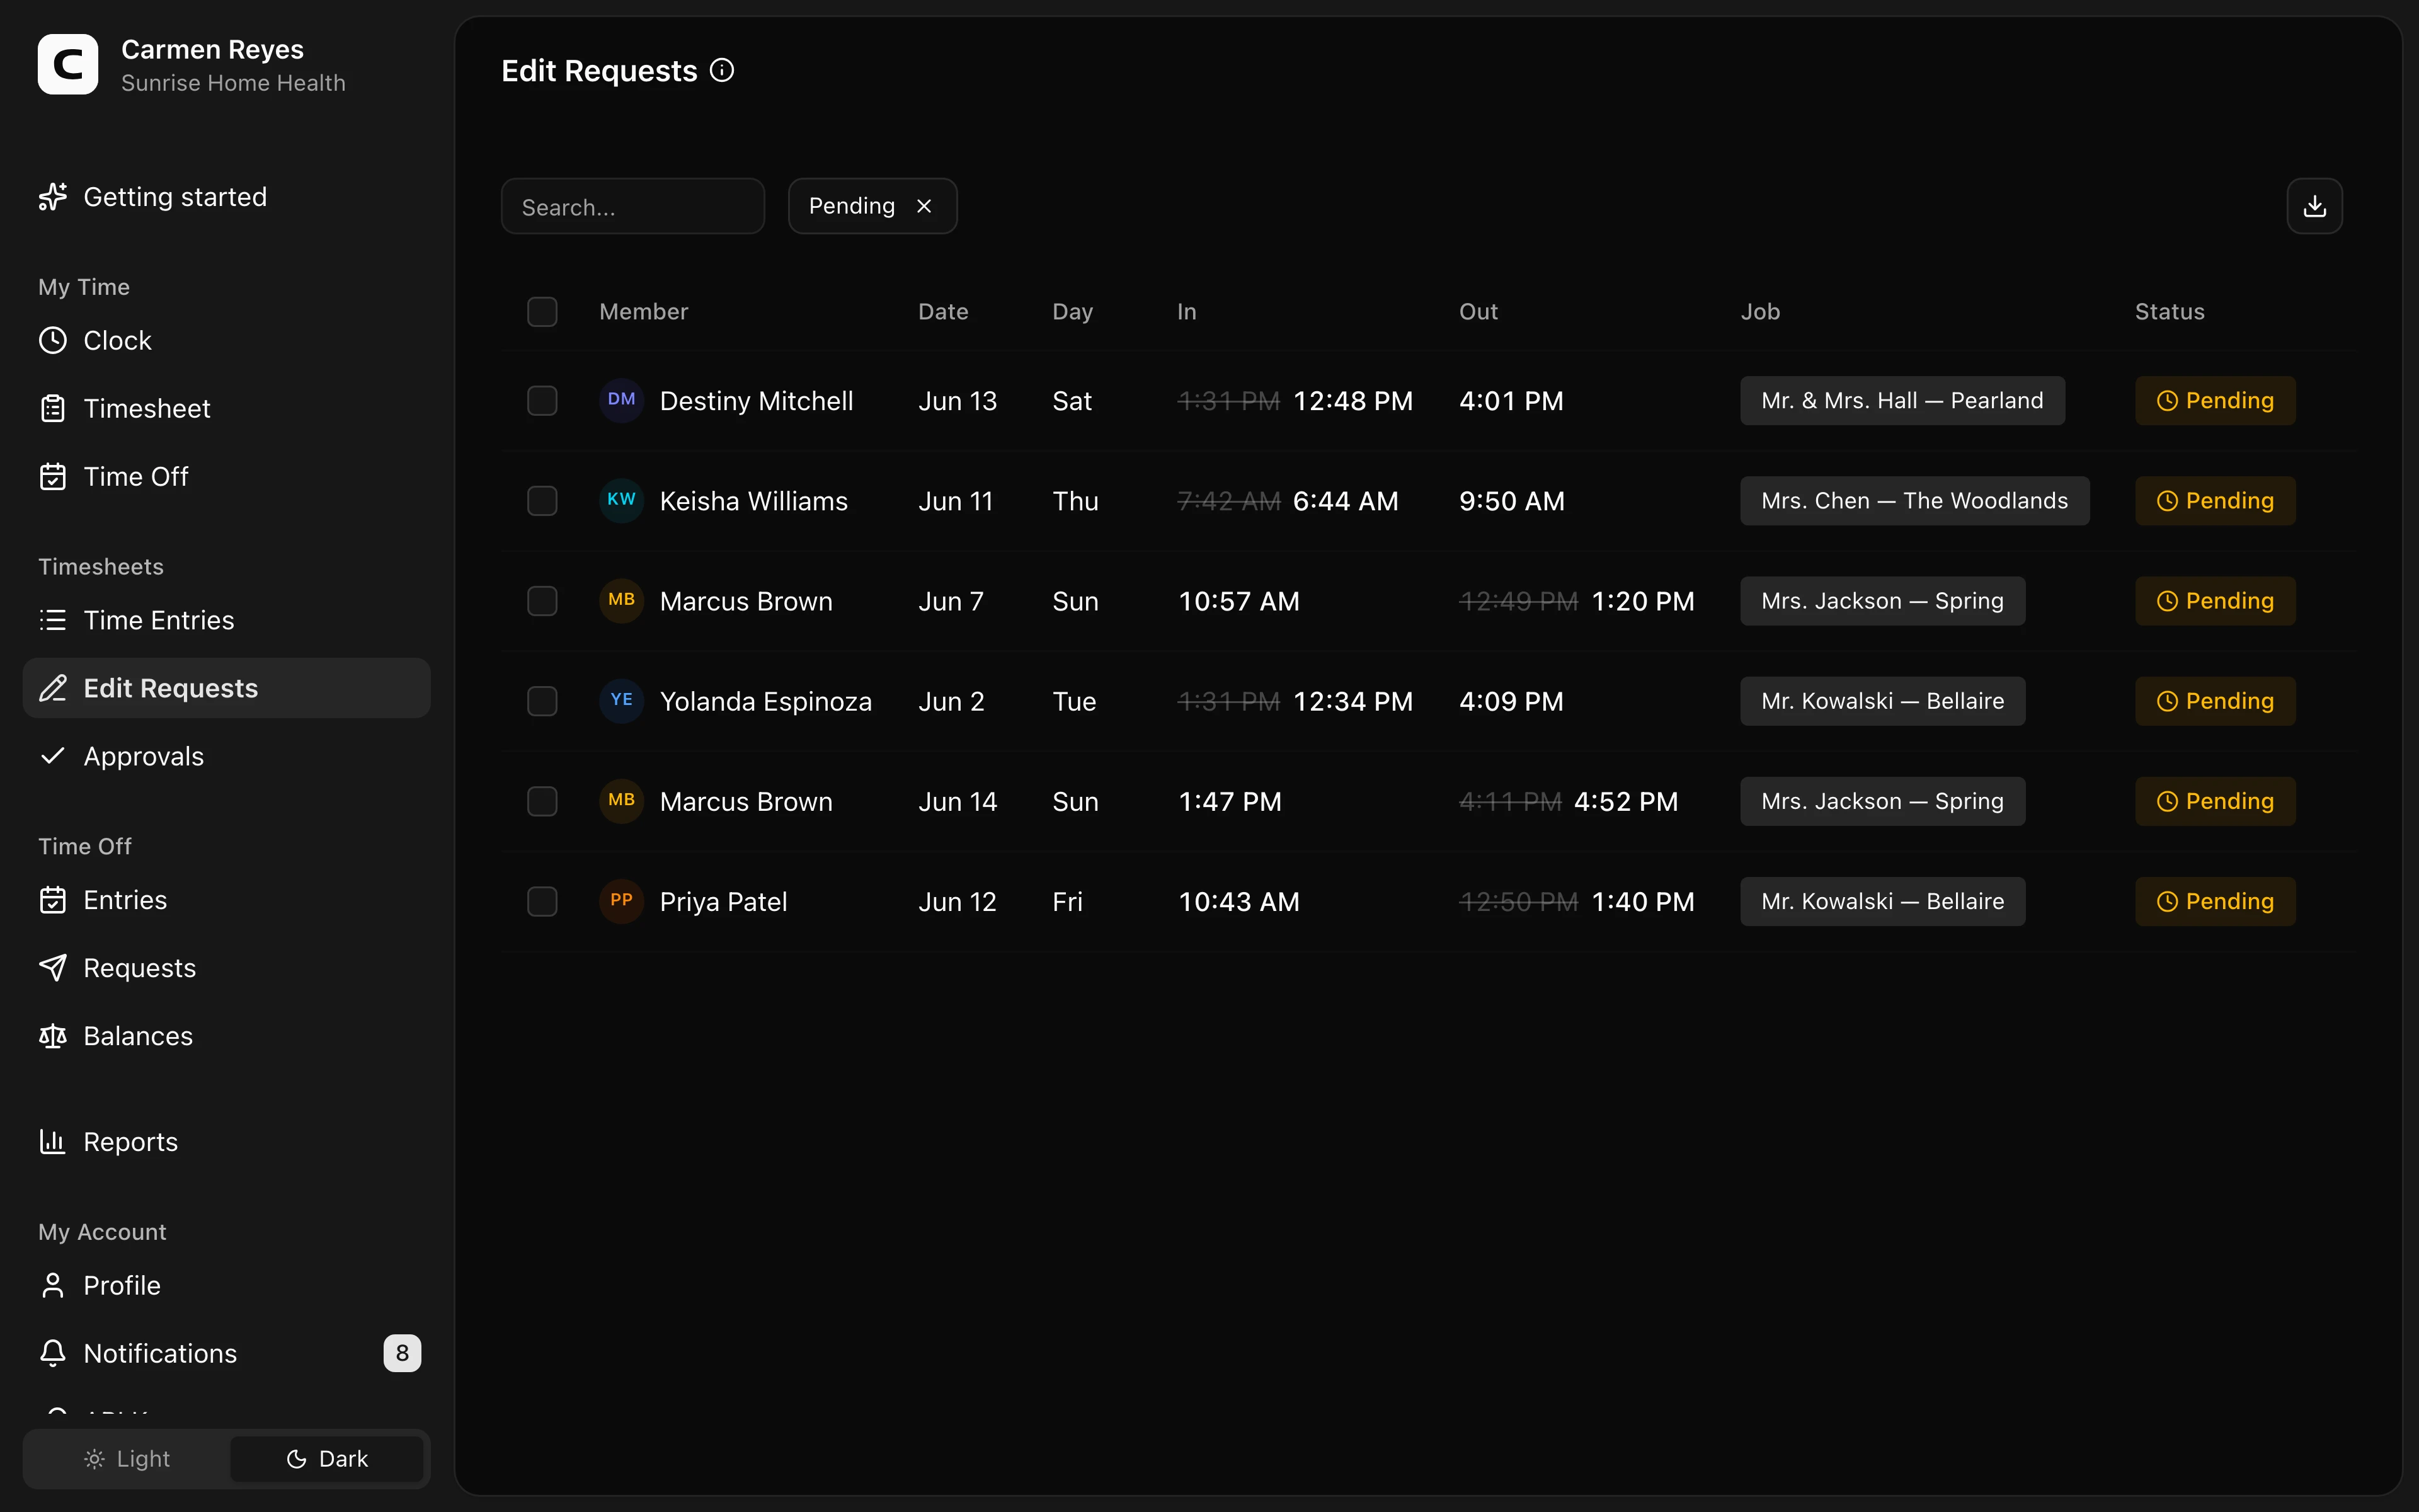Click Destiny Mitchell's name
The image size is (2419, 1512).
[757, 401]
